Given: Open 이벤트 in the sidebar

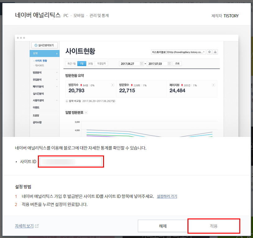Looking at the screenshot, I should click(x=36, y=107).
